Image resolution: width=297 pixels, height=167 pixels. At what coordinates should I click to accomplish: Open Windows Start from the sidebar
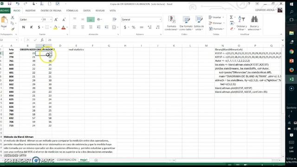291,4
